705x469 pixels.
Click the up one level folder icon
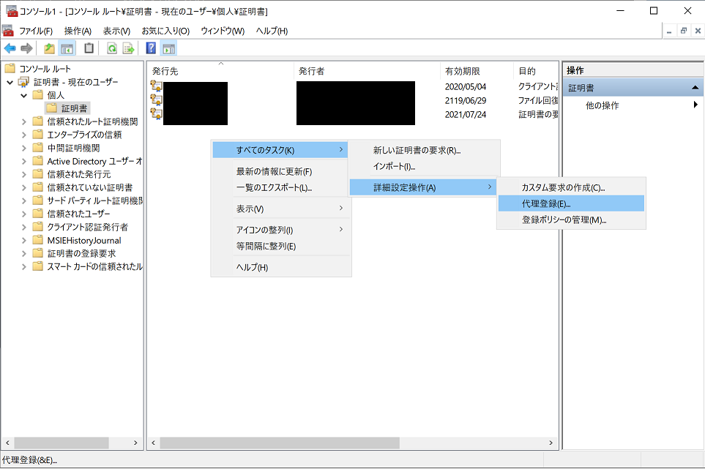[49, 48]
